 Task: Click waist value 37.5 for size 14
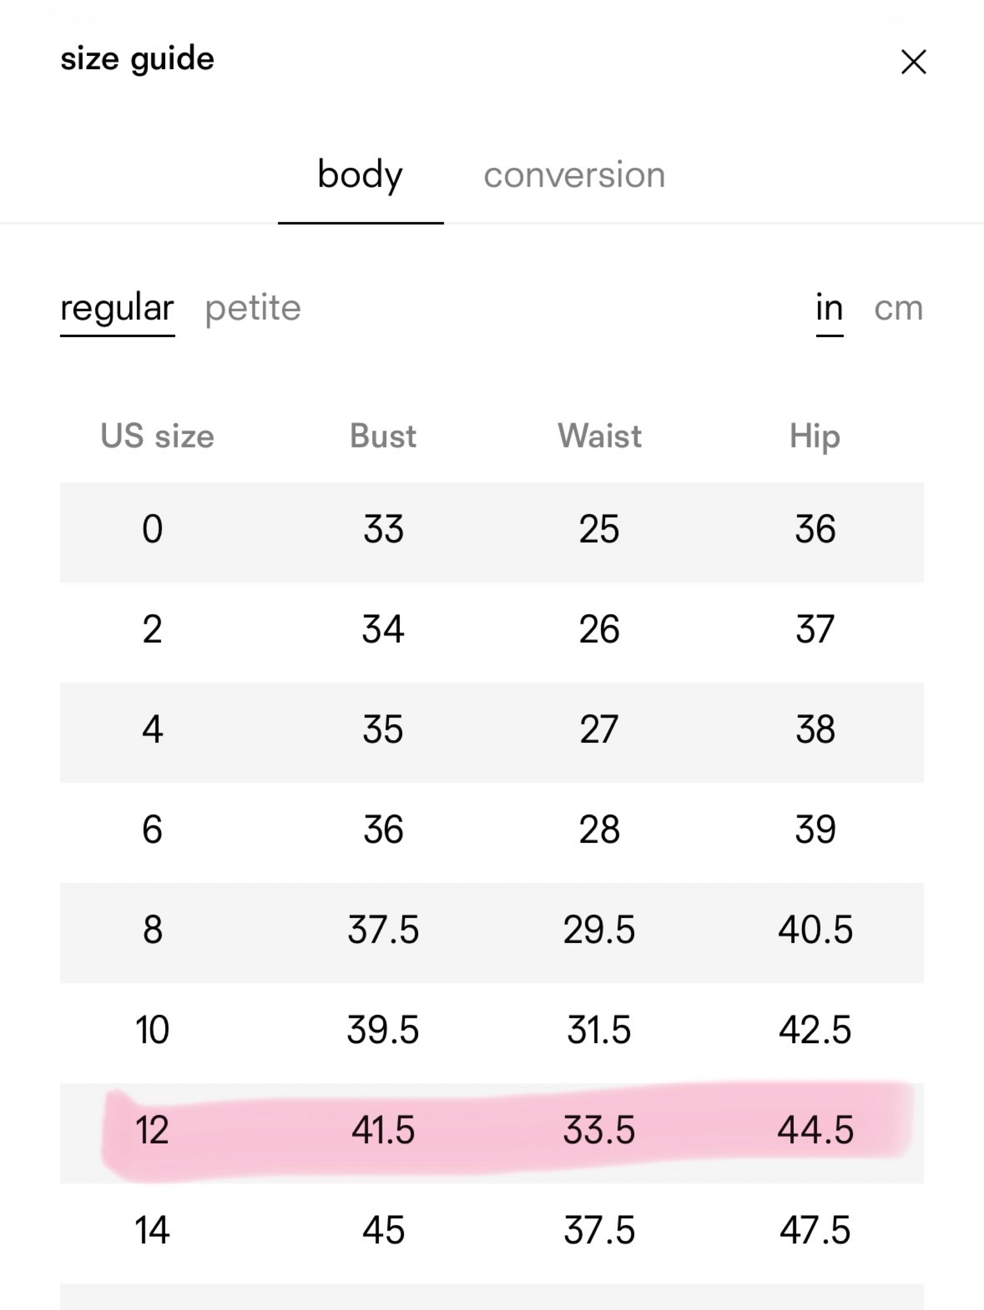click(600, 1230)
